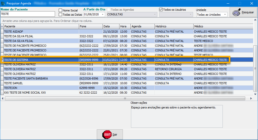Select the TESTE SAMUEL patient row
Screen dimensions: 258x140
coord(41,83)
